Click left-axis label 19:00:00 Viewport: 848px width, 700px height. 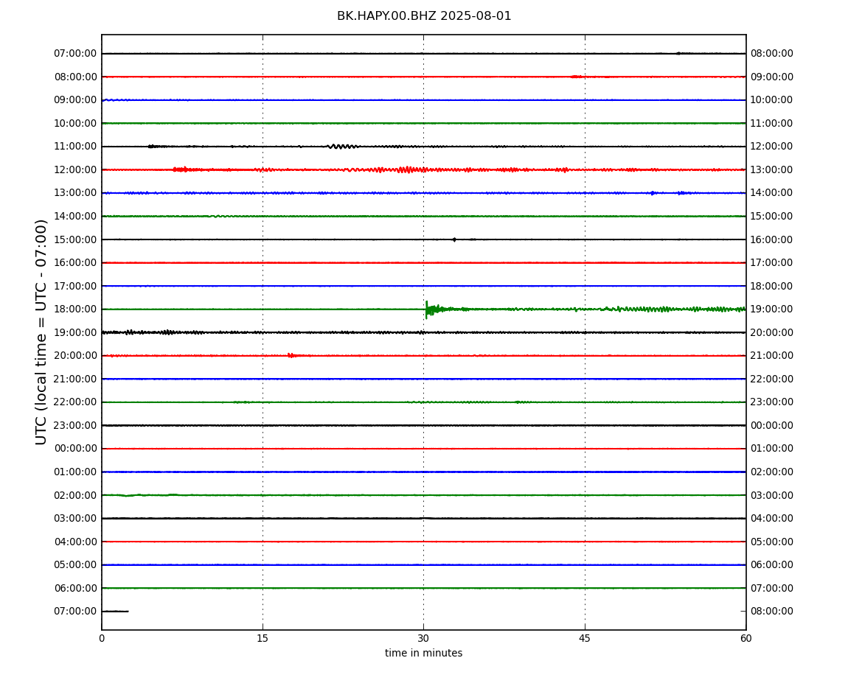[75, 332]
